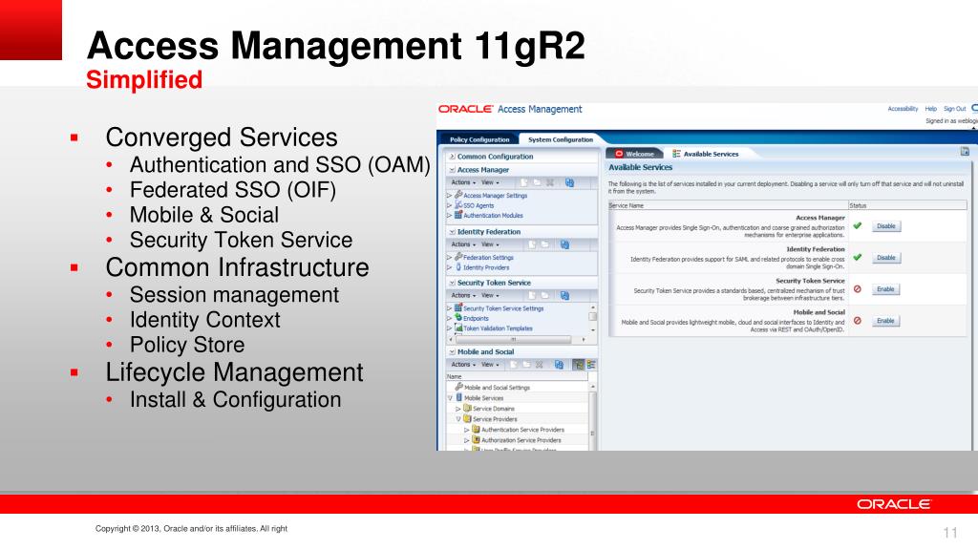Click the Identity Providers tree icon
The width and height of the screenshot is (978, 550).
pos(458,267)
